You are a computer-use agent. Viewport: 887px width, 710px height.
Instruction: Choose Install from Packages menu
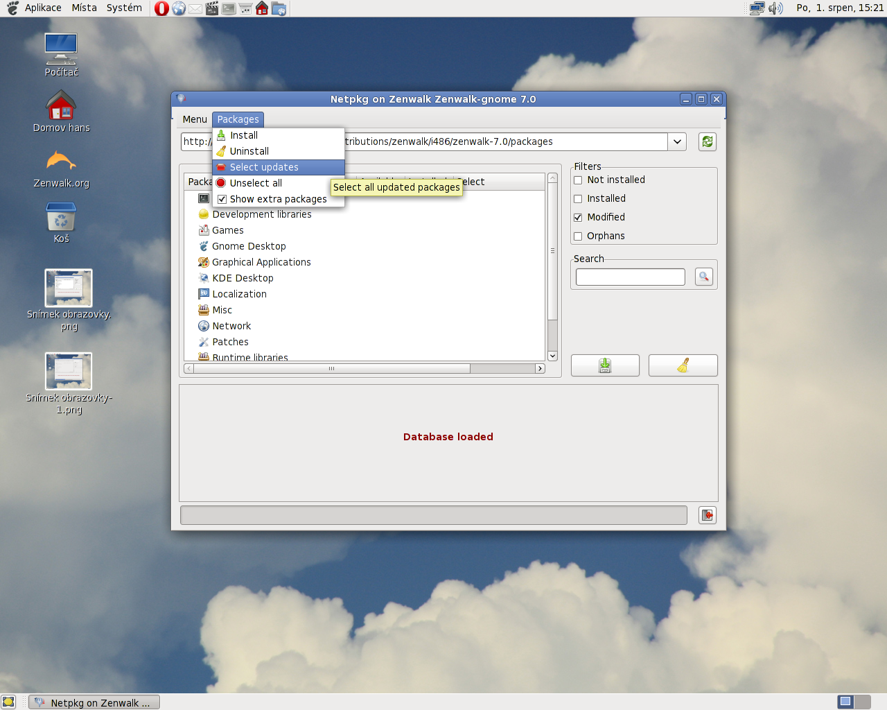[279, 135]
